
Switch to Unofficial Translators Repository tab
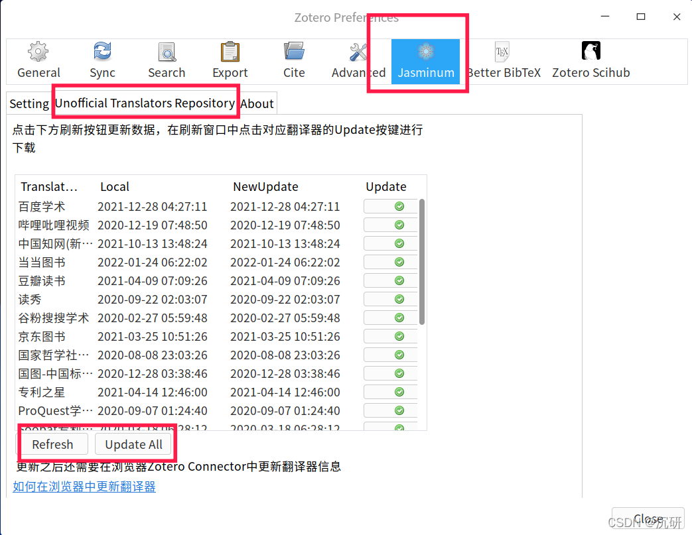coord(145,103)
